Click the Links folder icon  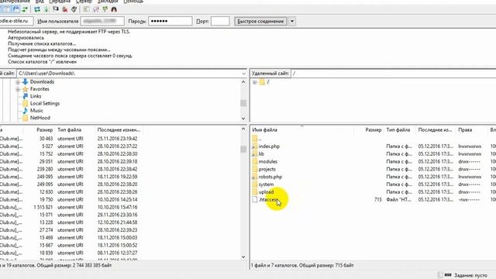(x=26, y=96)
